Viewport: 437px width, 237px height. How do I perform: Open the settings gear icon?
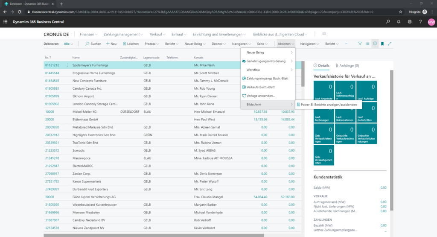coord(409,22)
